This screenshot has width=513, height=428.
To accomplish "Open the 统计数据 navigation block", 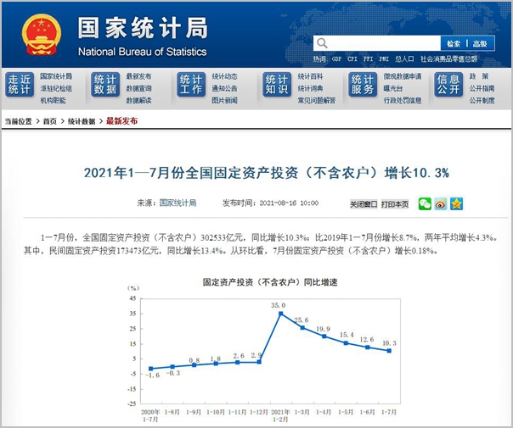I will [x=105, y=85].
